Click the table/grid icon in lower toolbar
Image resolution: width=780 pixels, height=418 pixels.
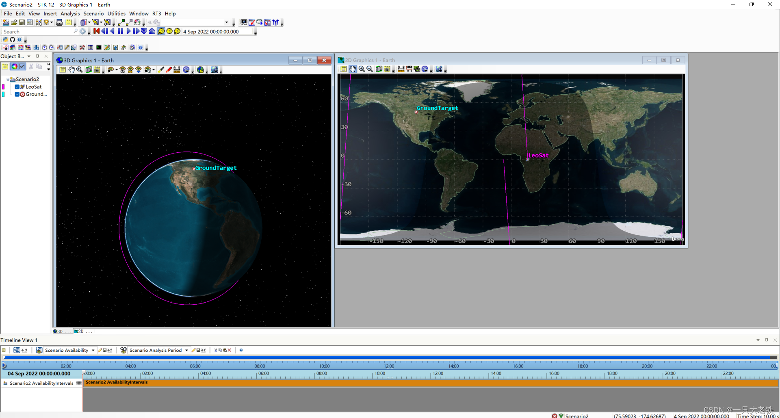(90, 48)
